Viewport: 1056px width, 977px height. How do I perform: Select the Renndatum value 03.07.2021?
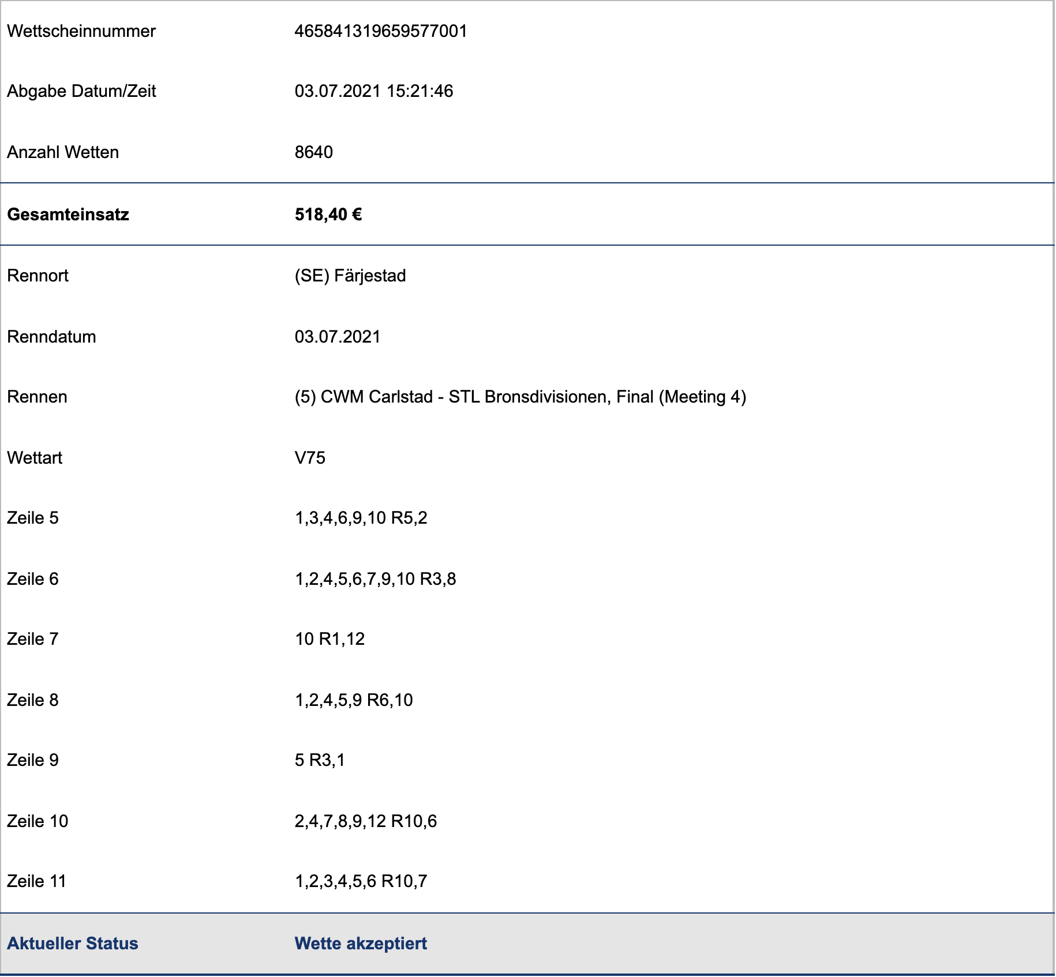point(338,337)
